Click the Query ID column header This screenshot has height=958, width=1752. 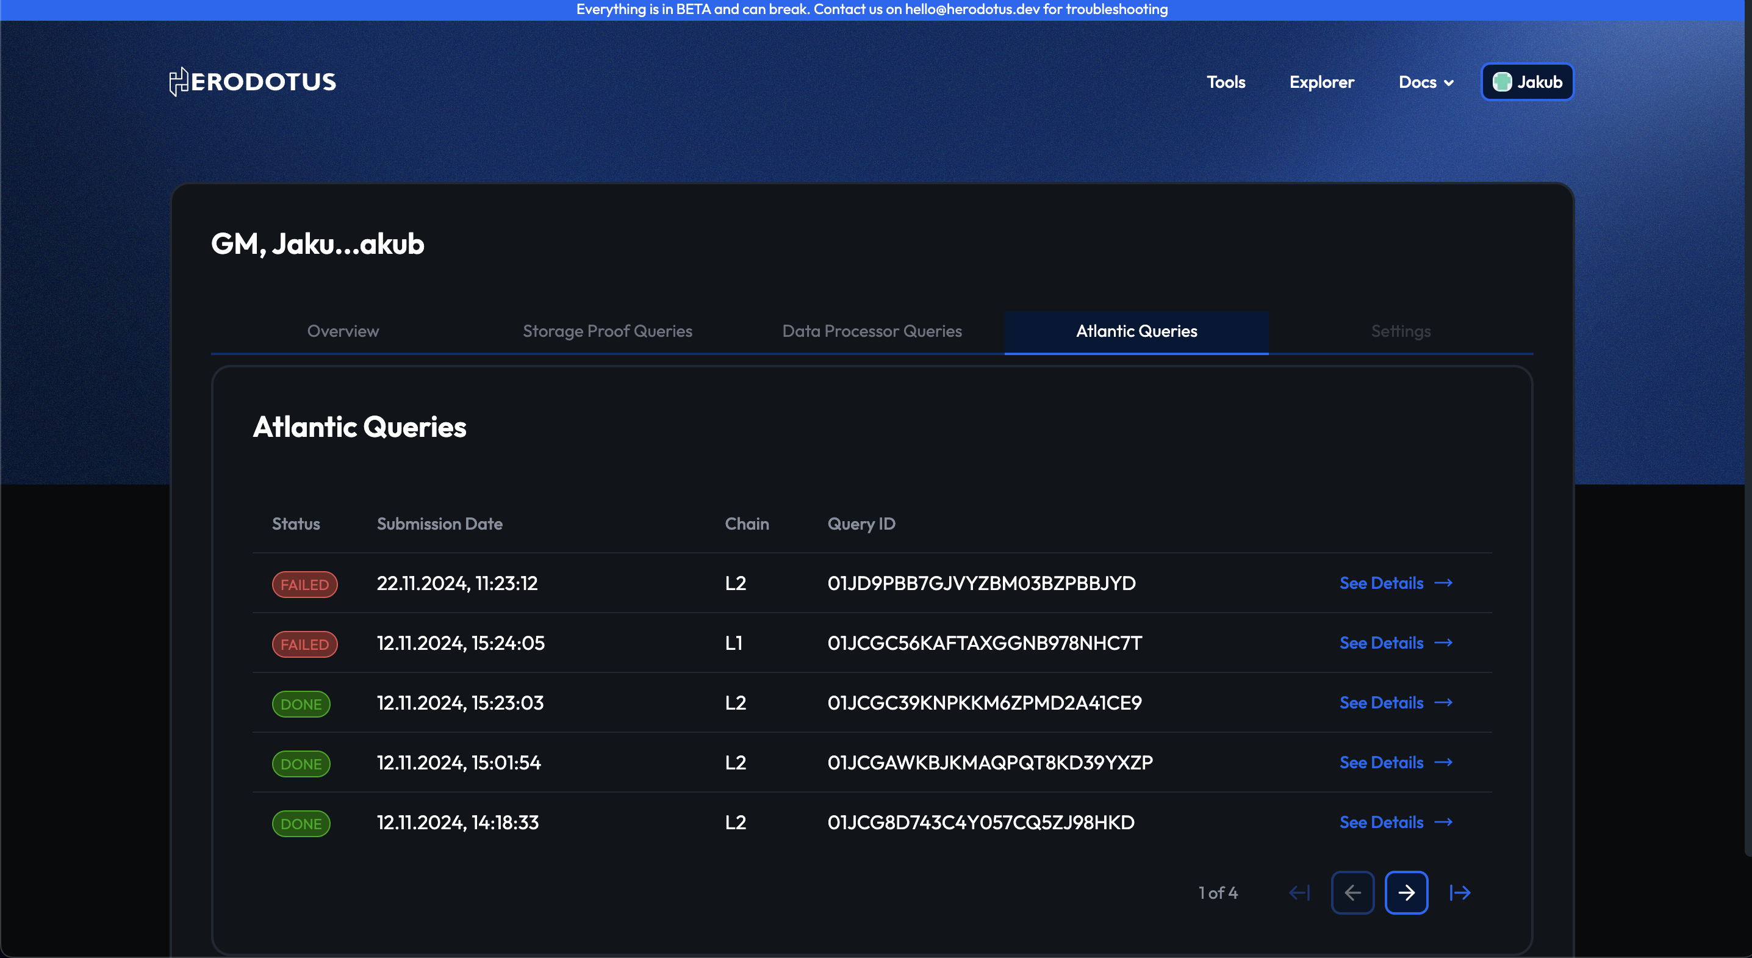coord(861,524)
